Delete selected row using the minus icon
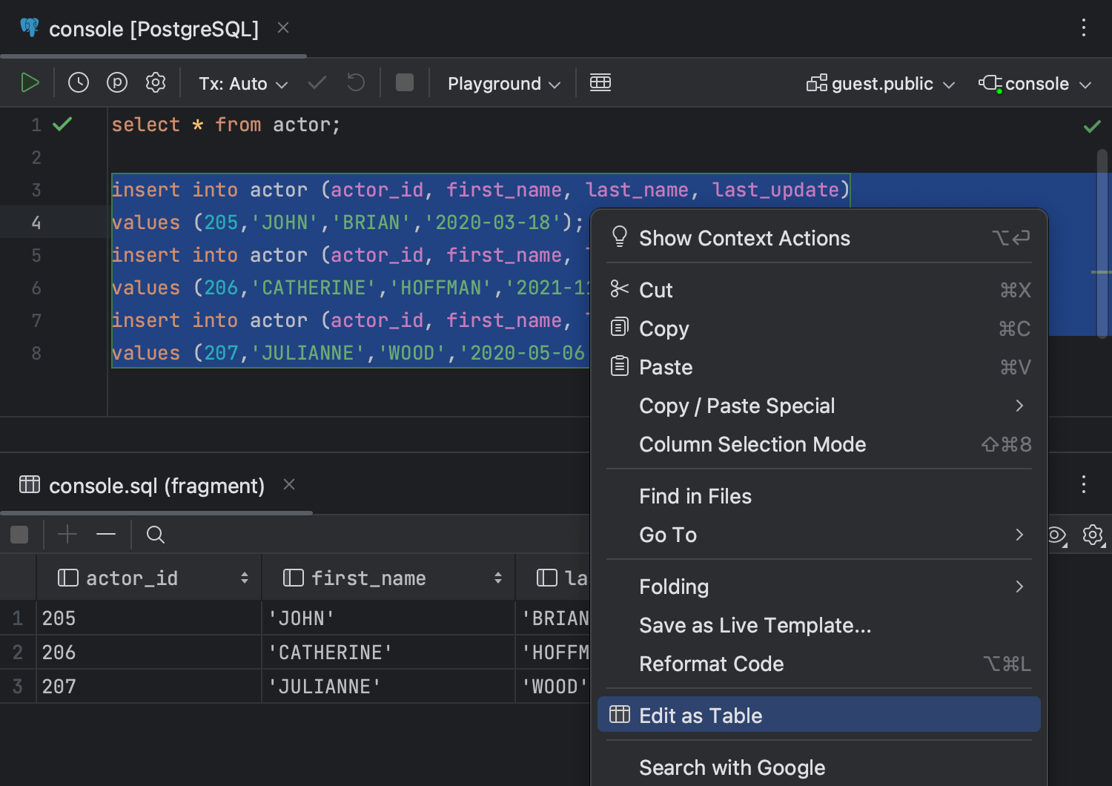Viewport: 1112px width, 786px height. click(105, 534)
